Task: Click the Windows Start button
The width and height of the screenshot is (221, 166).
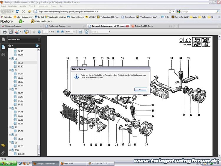Action: (8, 163)
